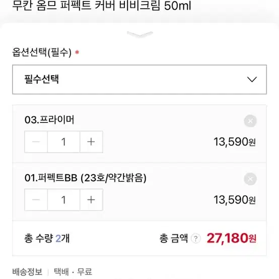Screen dimensions: 279x279
Task: Tap the 01.퍼펙트BB (23호/약간밝음) option name
Action: (x=86, y=178)
